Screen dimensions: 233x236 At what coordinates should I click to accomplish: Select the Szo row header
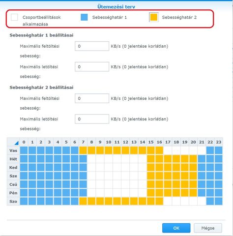point(13,201)
